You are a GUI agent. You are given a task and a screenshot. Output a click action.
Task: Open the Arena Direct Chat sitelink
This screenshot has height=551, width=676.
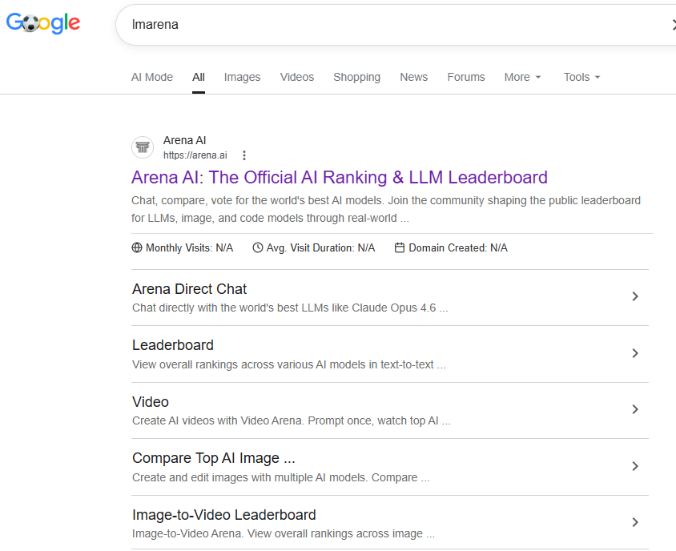(189, 289)
